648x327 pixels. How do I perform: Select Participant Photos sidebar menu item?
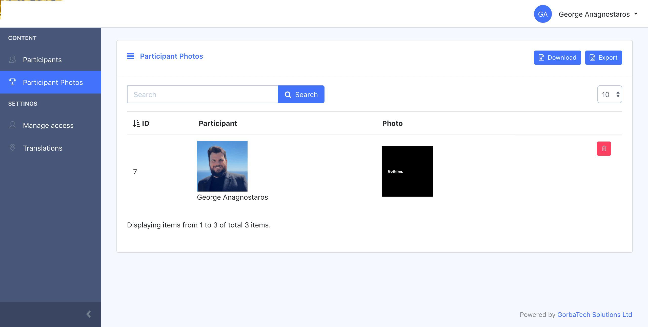[x=53, y=82]
